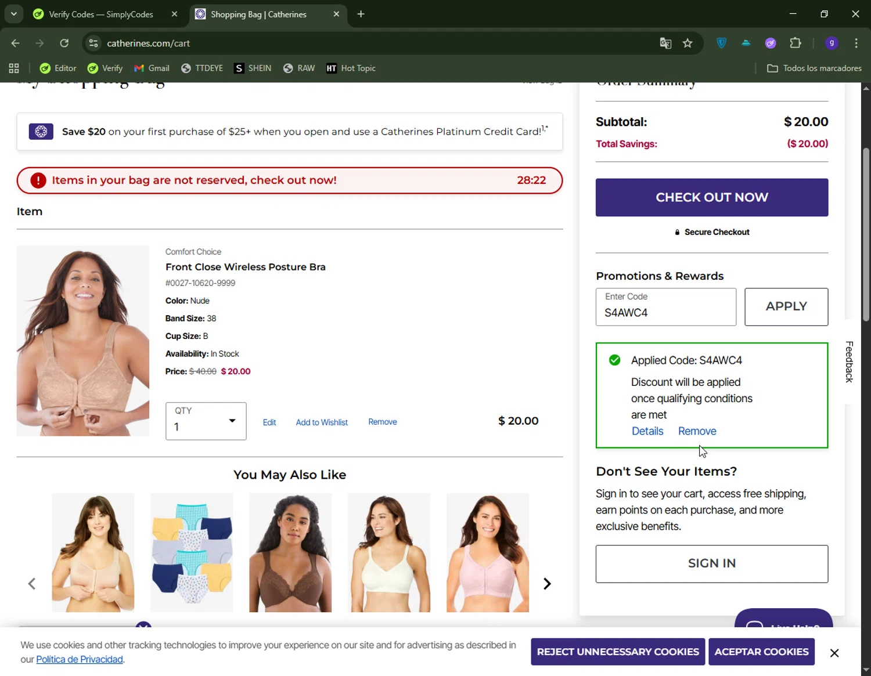Open the Feedback side tab

pyautogui.click(x=848, y=362)
